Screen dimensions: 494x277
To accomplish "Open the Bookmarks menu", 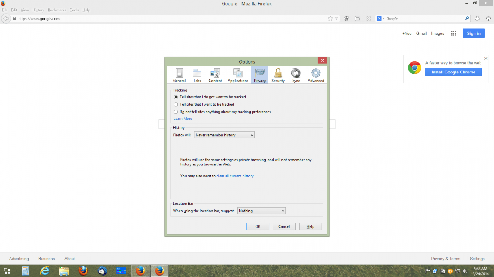I will (57, 10).
